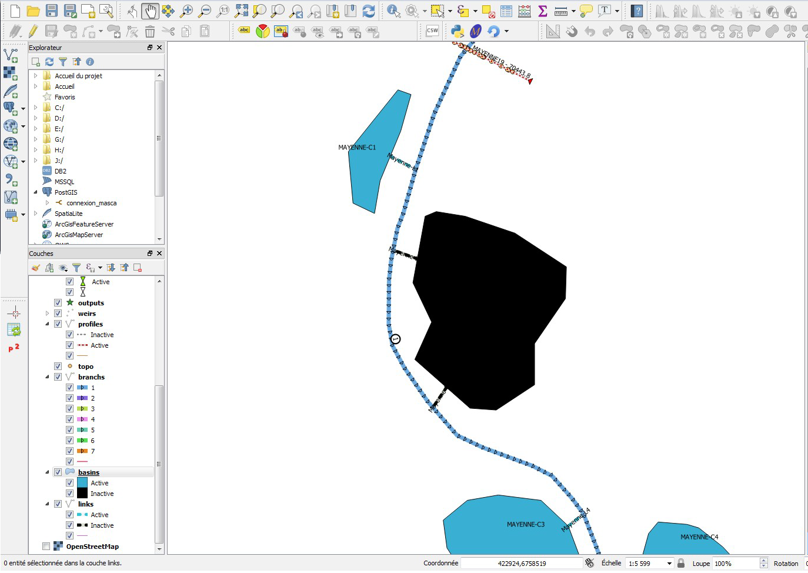Expand the C:/ drive node
Image resolution: width=808 pixels, height=573 pixels.
pyautogui.click(x=35, y=108)
